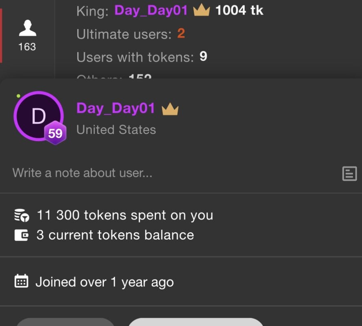Click the United States location label
Viewport: 362px width, 326px height.
(x=116, y=130)
